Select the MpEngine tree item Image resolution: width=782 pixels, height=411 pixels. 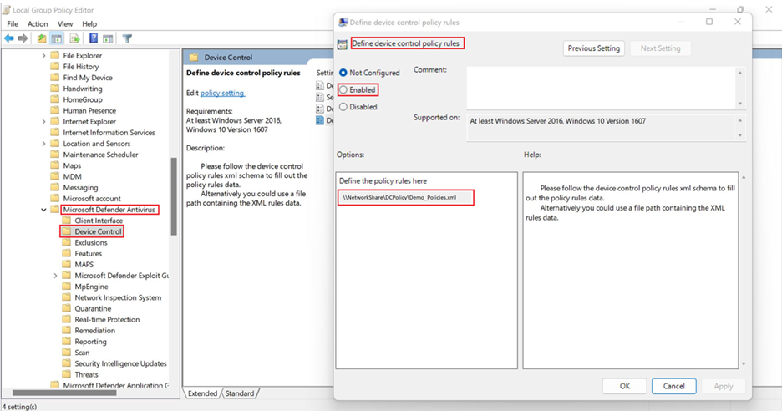(91, 287)
